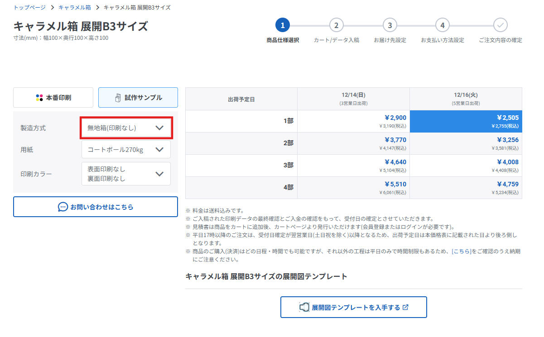Open the 用紙 コートボール270kg dropdown
This screenshot has width=544, height=337.
point(126,149)
